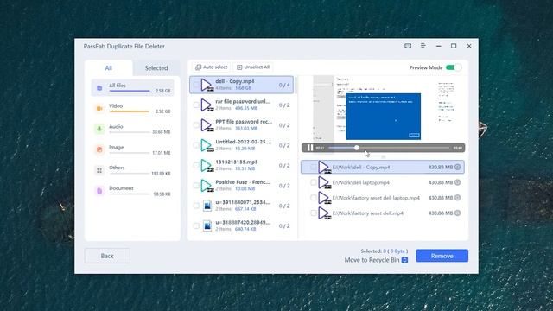Open the feedback message icon in title bar
553x311 pixels.
pos(408,46)
